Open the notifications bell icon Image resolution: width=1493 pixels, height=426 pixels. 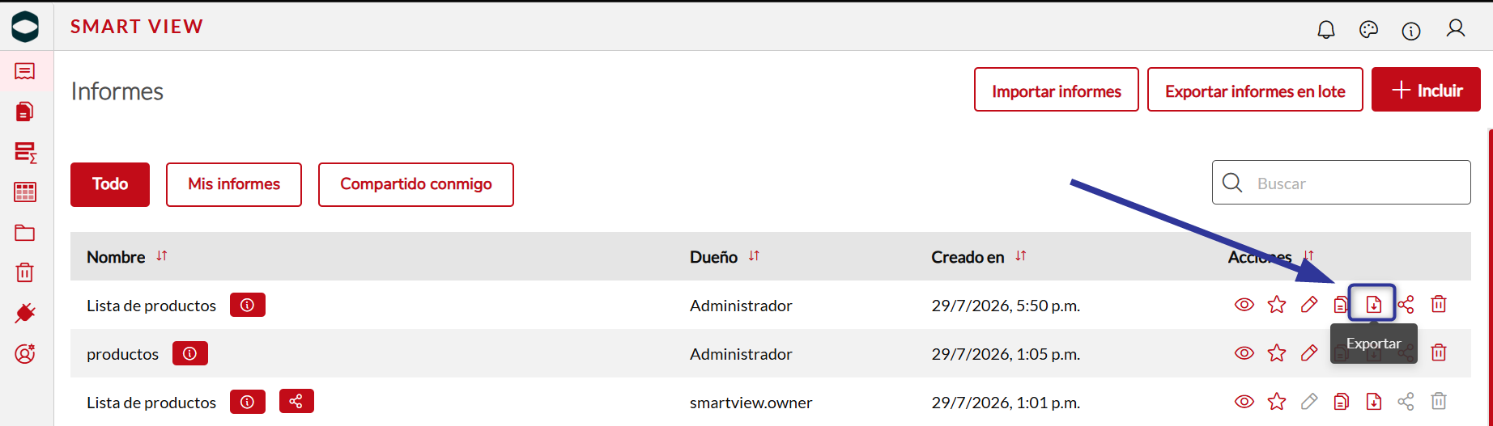1326,30
